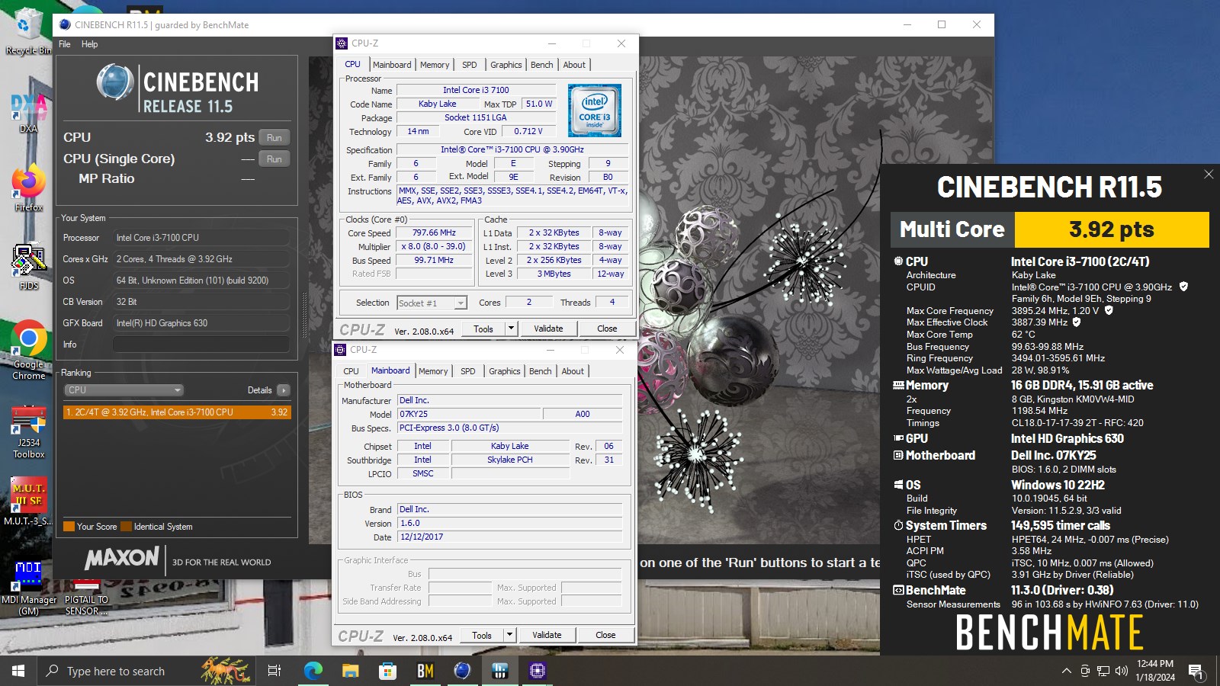
Task: Open the SPD tab in upper CPU-Z
Action: coord(470,65)
